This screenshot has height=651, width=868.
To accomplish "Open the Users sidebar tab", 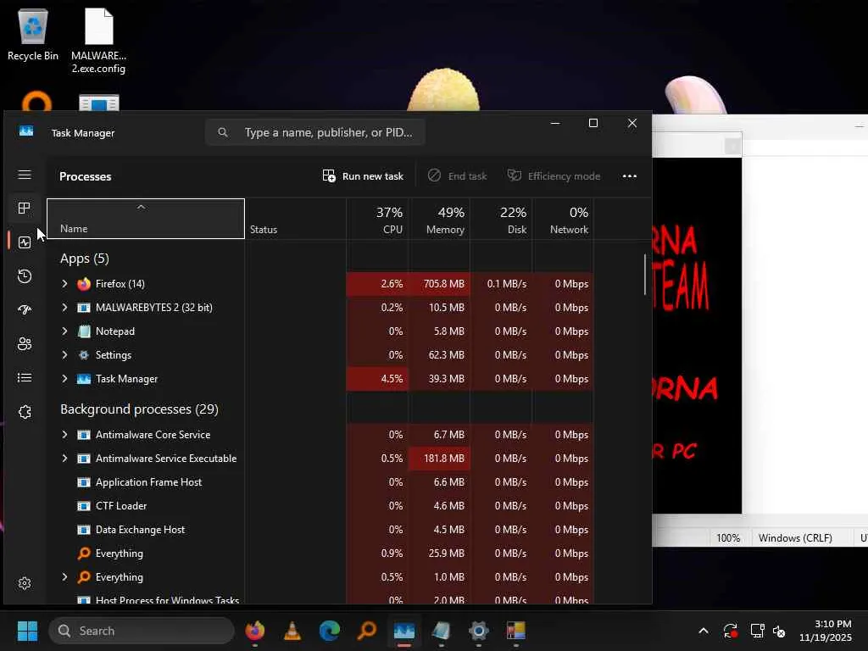I will pyautogui.click(x=25, y=344).
